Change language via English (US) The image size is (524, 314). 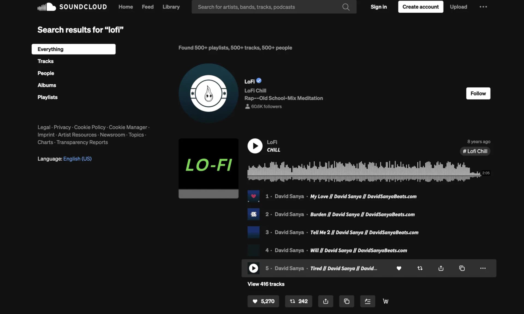[78, 159]
